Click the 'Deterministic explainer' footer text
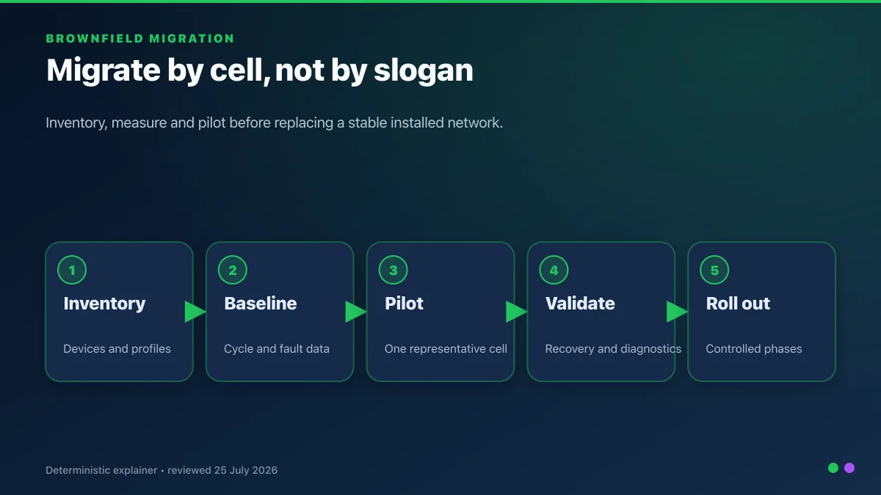The image size is (881, 495). [x=101, y=470]
